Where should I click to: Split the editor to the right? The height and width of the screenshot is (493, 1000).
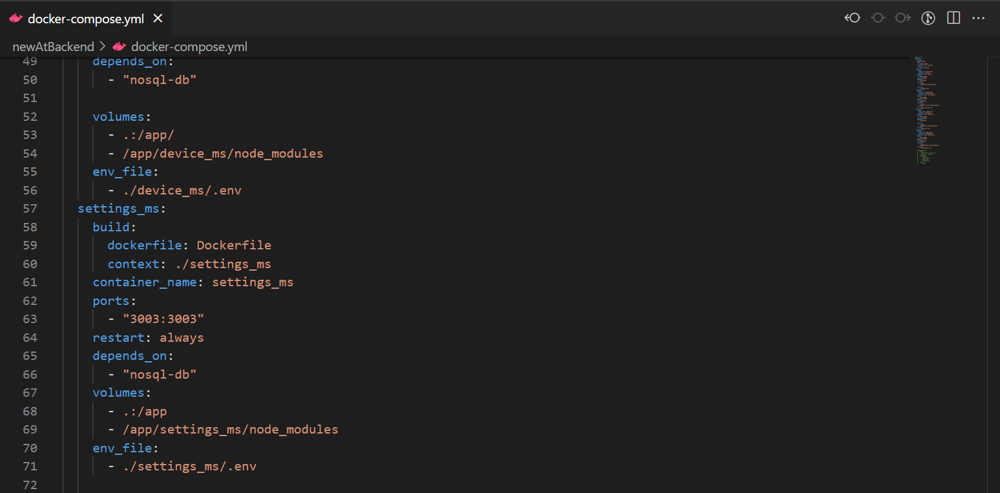point(953,18)
